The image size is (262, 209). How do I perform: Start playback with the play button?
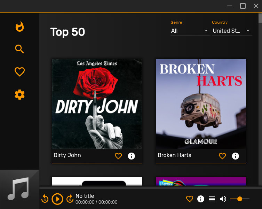click(x=57, y=199)
